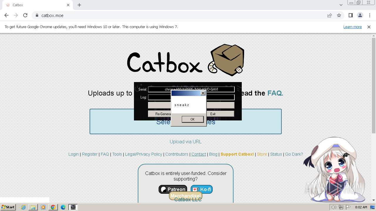Open Action Center flag icon
The image size is (376, 211).
click(348, 207)
